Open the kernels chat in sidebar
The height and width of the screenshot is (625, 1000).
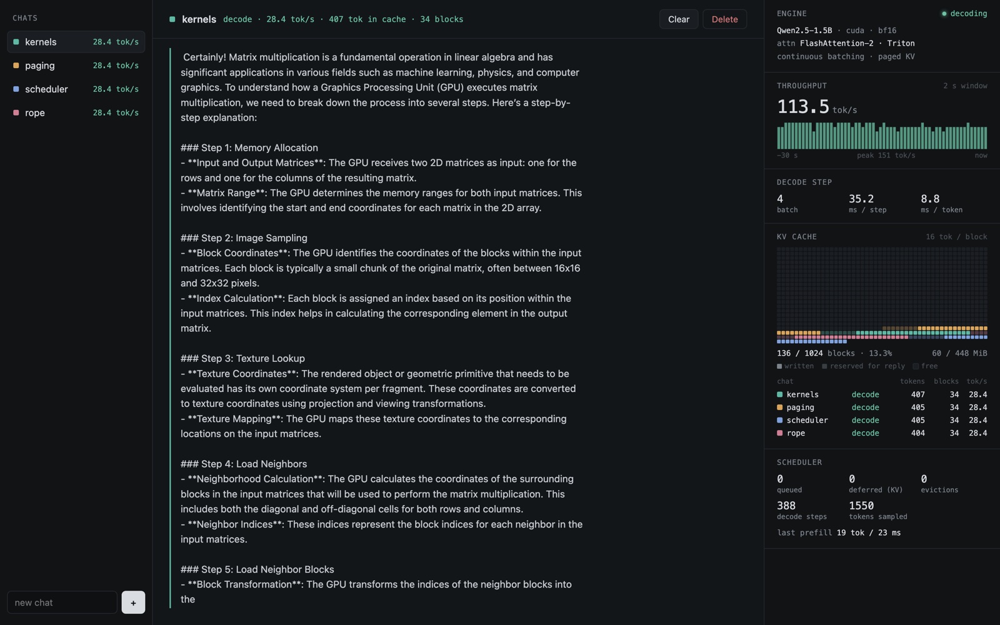76,42
